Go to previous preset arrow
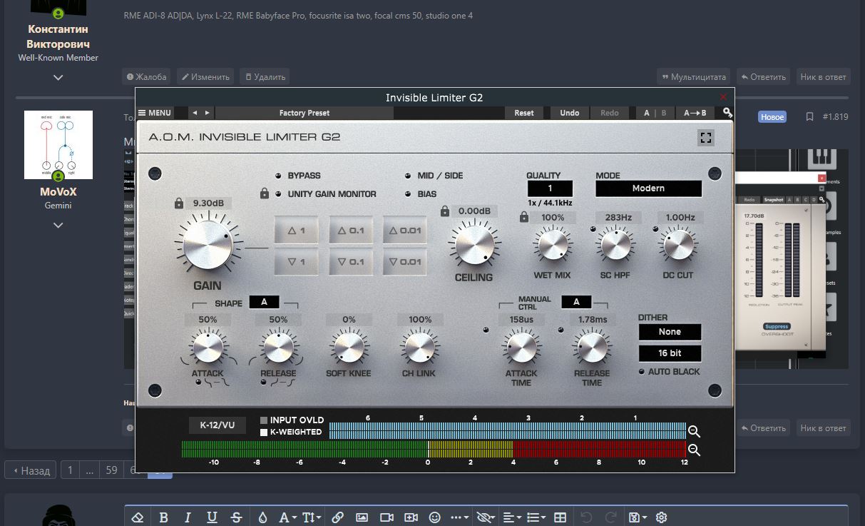This screenshot has height=526, width=865. [195, 113]
